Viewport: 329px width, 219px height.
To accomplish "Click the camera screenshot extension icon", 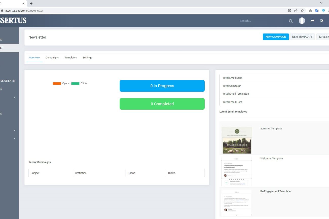I will point(310,11).
